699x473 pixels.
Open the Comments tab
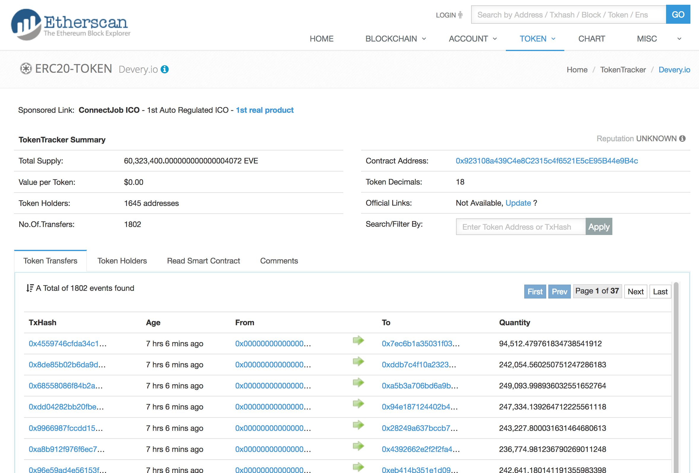[279, 261]
